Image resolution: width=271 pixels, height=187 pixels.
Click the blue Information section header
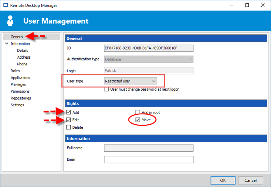pyautogui.click(x=166, y=139)
